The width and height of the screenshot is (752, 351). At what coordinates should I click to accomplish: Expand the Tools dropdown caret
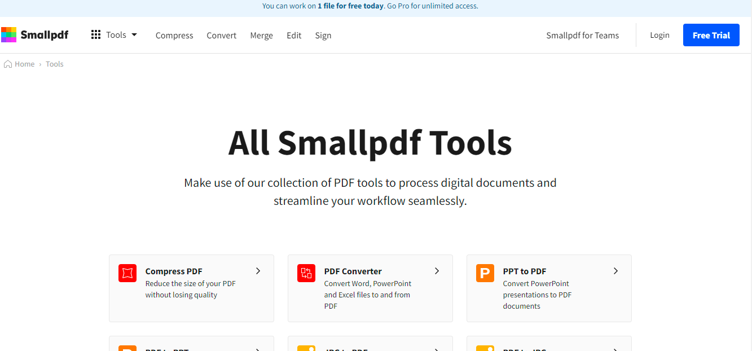(x=134, y=35)
